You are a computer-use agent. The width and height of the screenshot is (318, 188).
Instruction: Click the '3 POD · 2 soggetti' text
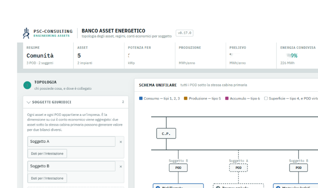point(40,63)
